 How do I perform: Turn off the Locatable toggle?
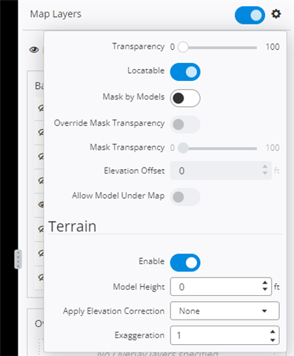click(185, 72)
